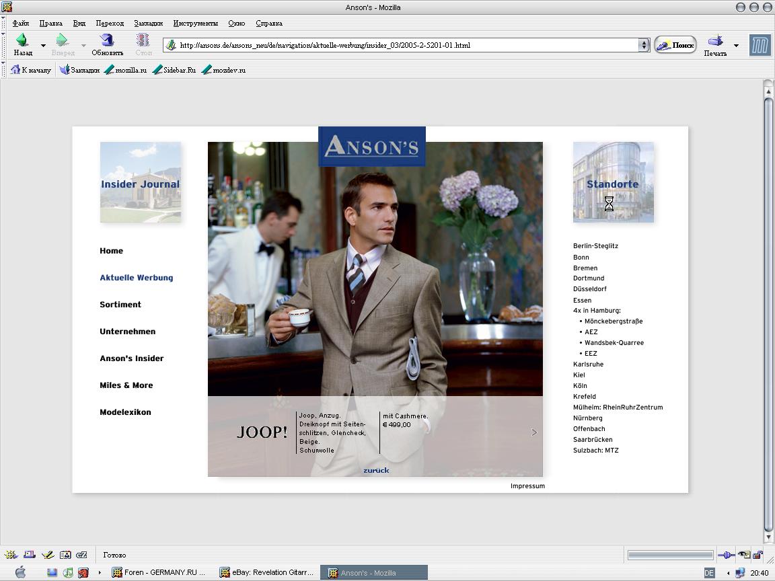775x581 pixels.
Task: Collapse the navigation toolbar grippy handle
Action: point(3,45)
